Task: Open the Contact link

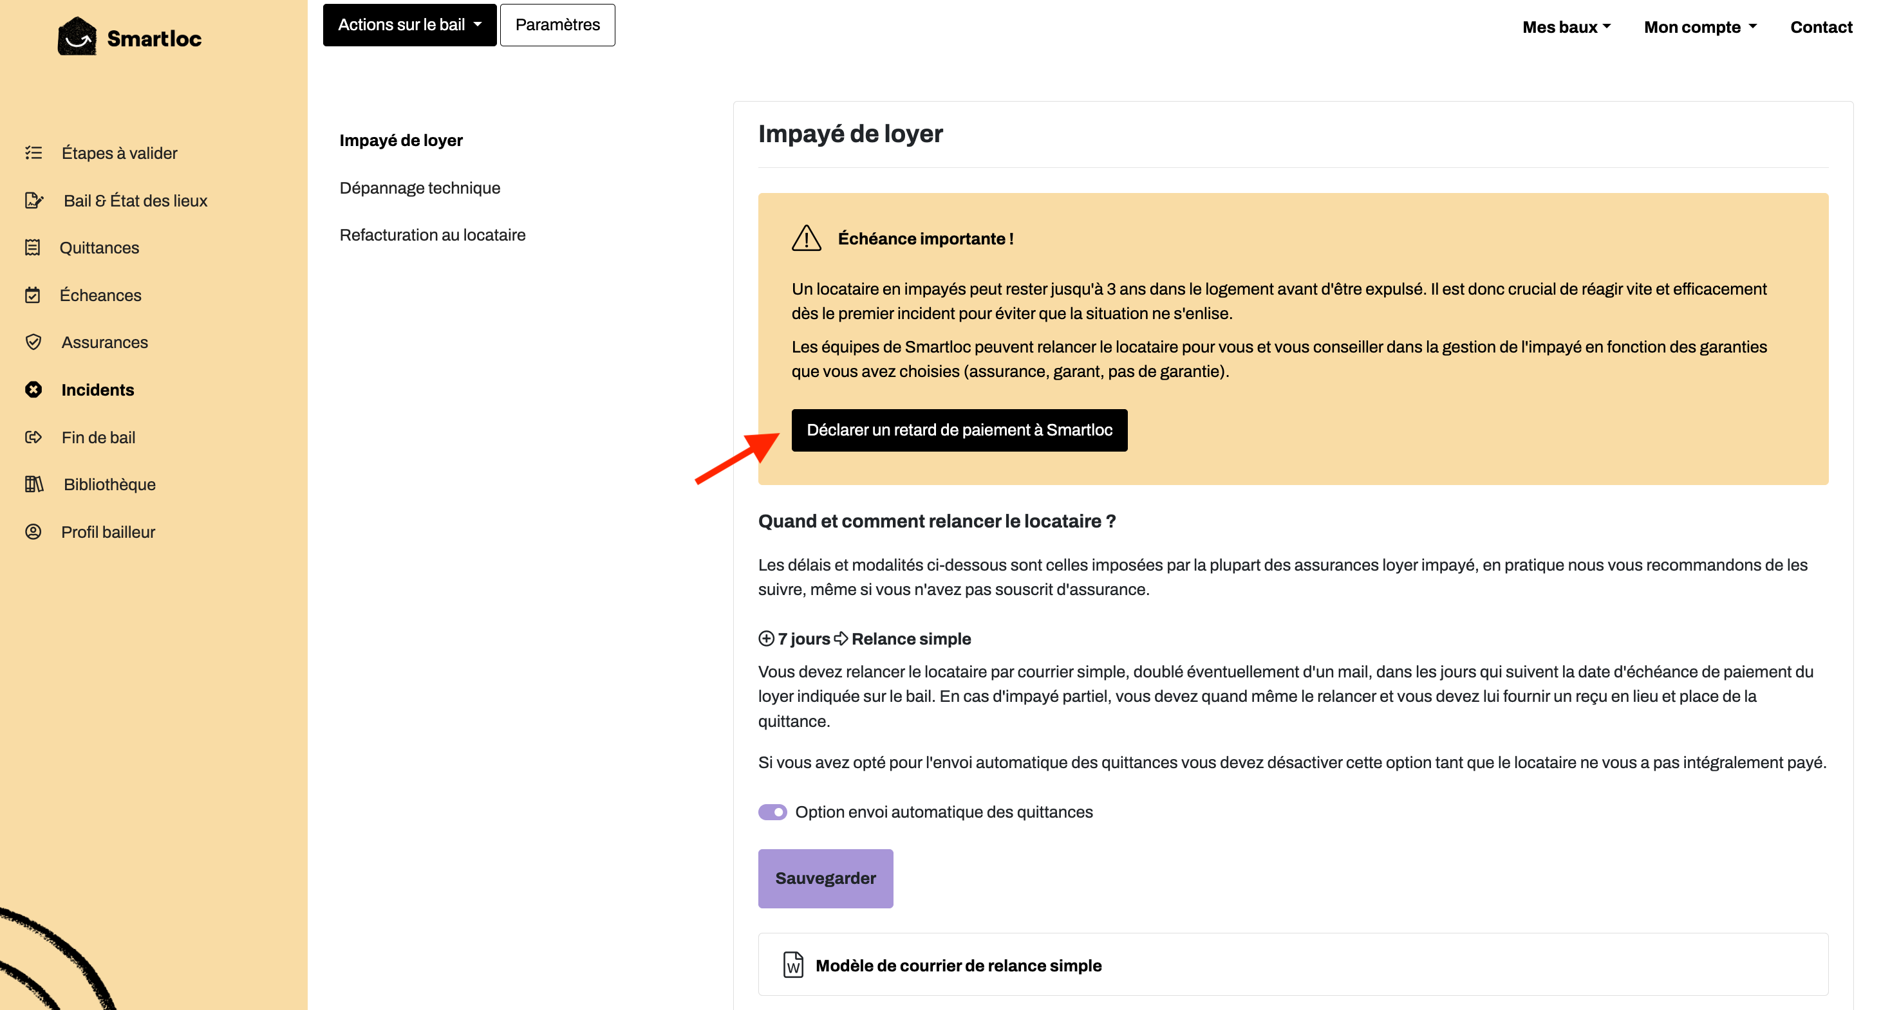Action: tap(1821, 27)
